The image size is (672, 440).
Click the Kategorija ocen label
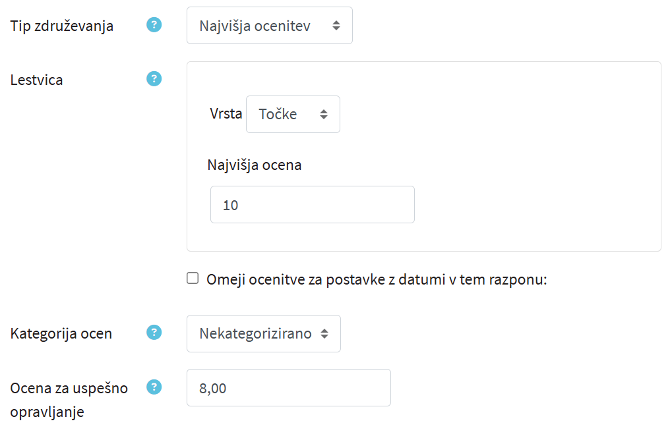(x=61, y=333)
